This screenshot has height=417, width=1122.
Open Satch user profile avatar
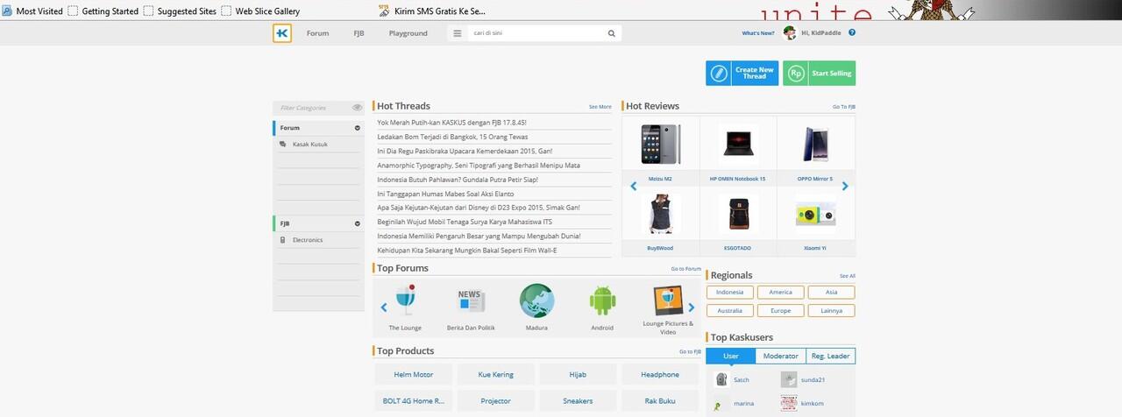tap(721, 380)
